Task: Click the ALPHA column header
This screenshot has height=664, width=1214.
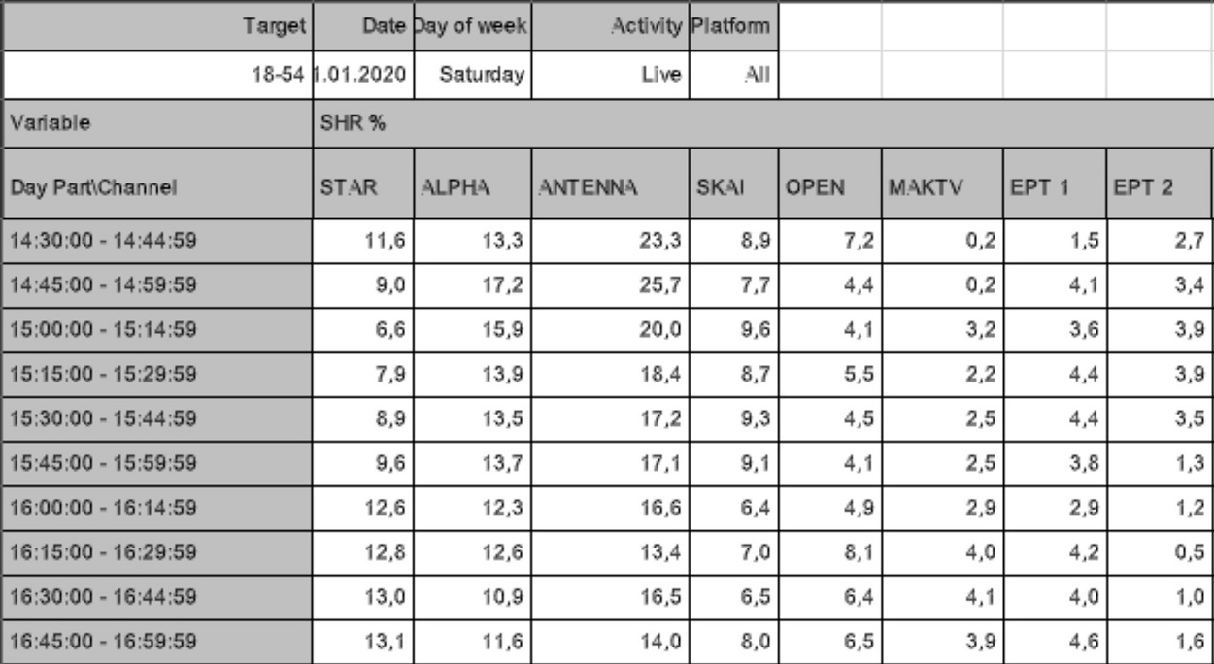Action: (471, 182)
